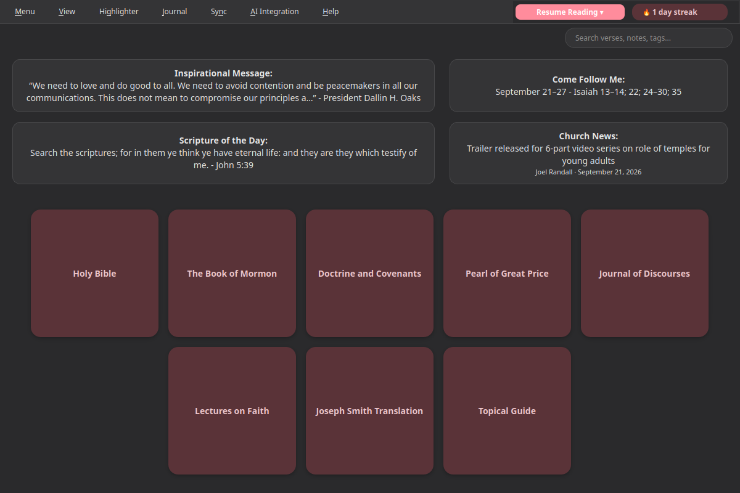Open the Journal of Discourses tile
Screen dimensions: 740x493
(x=644, y=274)
